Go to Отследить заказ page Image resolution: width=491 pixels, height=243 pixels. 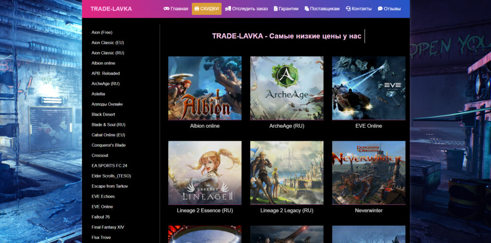246,9
